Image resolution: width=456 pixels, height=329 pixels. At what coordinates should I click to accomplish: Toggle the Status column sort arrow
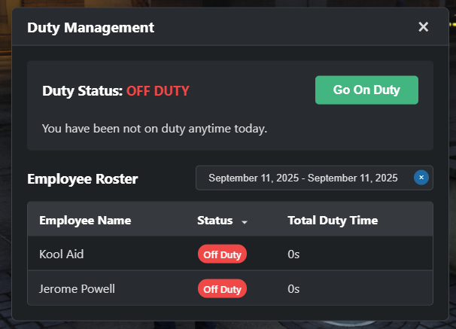pyautogui.click(x=245, y=221)
